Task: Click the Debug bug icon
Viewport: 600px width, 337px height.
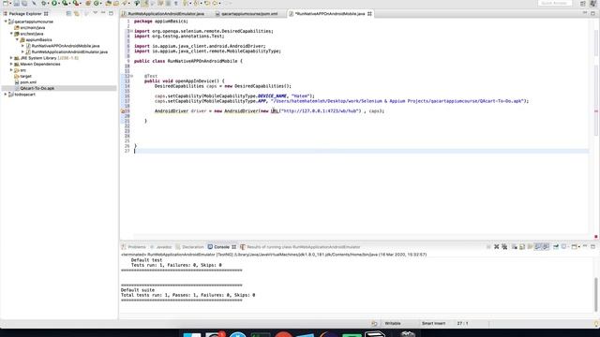Action: coord(43,3)
